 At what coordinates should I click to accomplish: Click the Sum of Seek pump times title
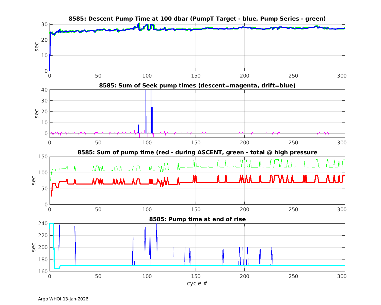pyautogui.click(x=197, y=86)
